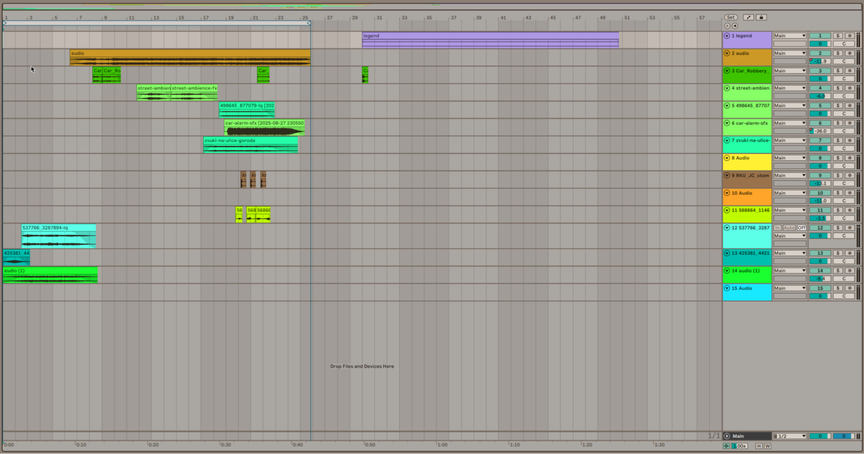
Task: Select the car-alarm-sfx clip
Action: point(264,127)
